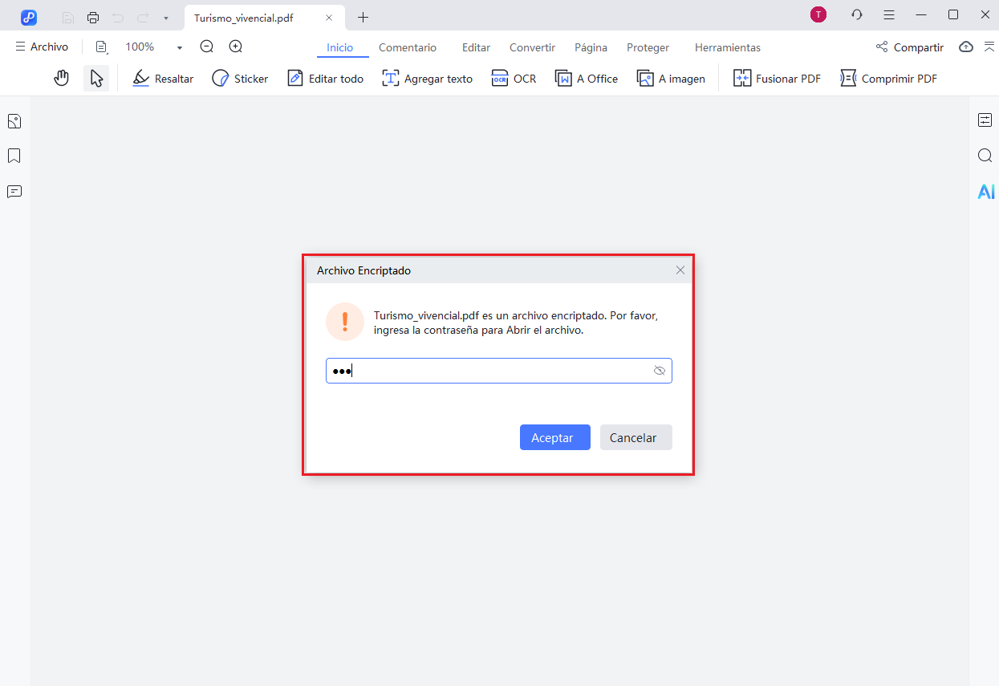999x686 pixels.
Task: Open the bookmarks panel
Action: [14, 156]
